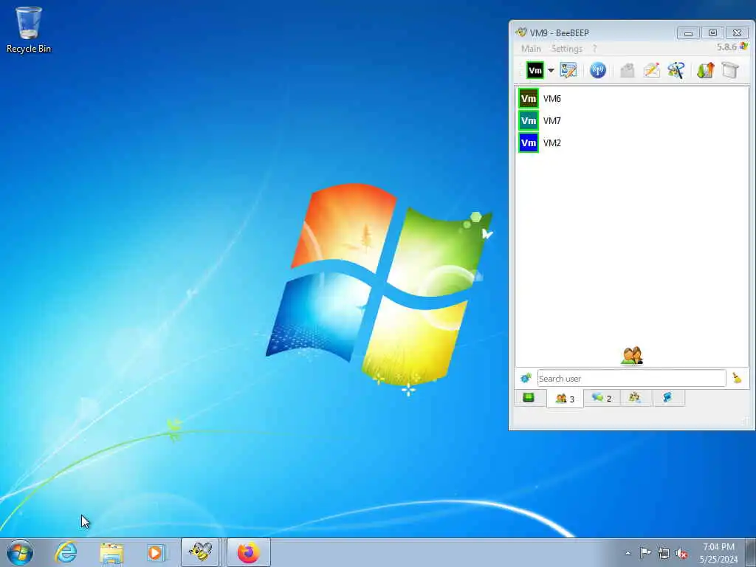The width and height of the screenshot is (756, 567).
Task: Open the Recycle Bin desktop icon
Action: pos(29,30)
